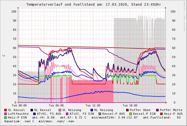Click the red VL Kessel legend swatch
The width and height of the screenshot is (187, 126).
coord(6,110)
